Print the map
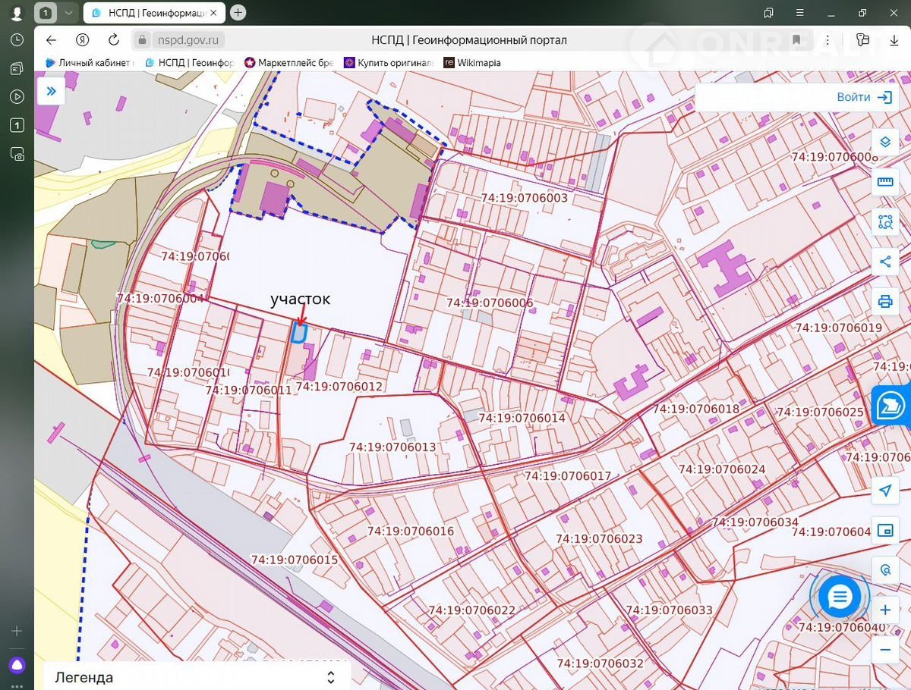The image size is (911, 690). pos(884,302)
